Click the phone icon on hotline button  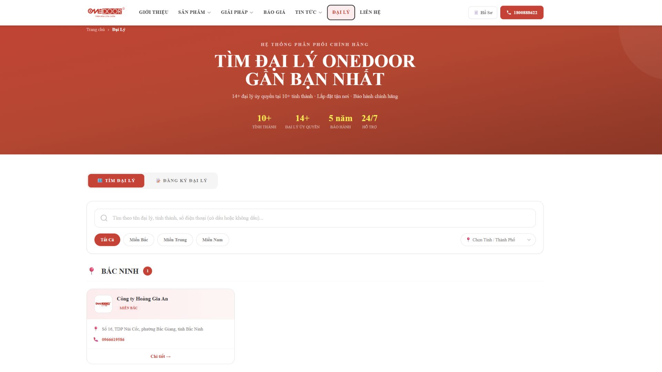click(509, 12)
